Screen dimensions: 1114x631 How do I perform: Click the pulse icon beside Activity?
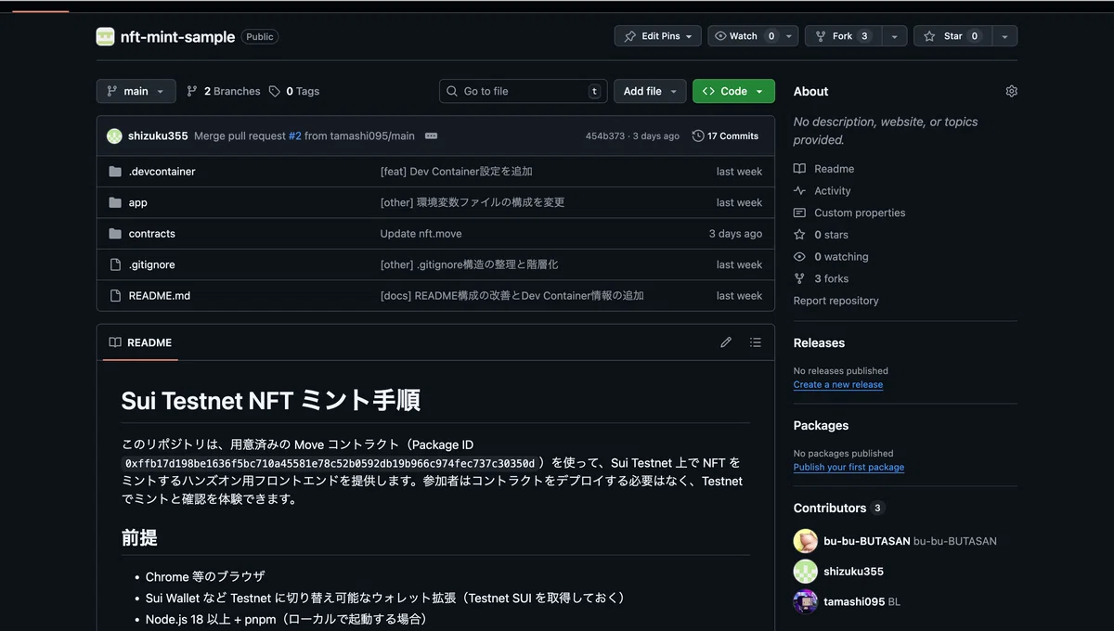(x=799, y=190)
